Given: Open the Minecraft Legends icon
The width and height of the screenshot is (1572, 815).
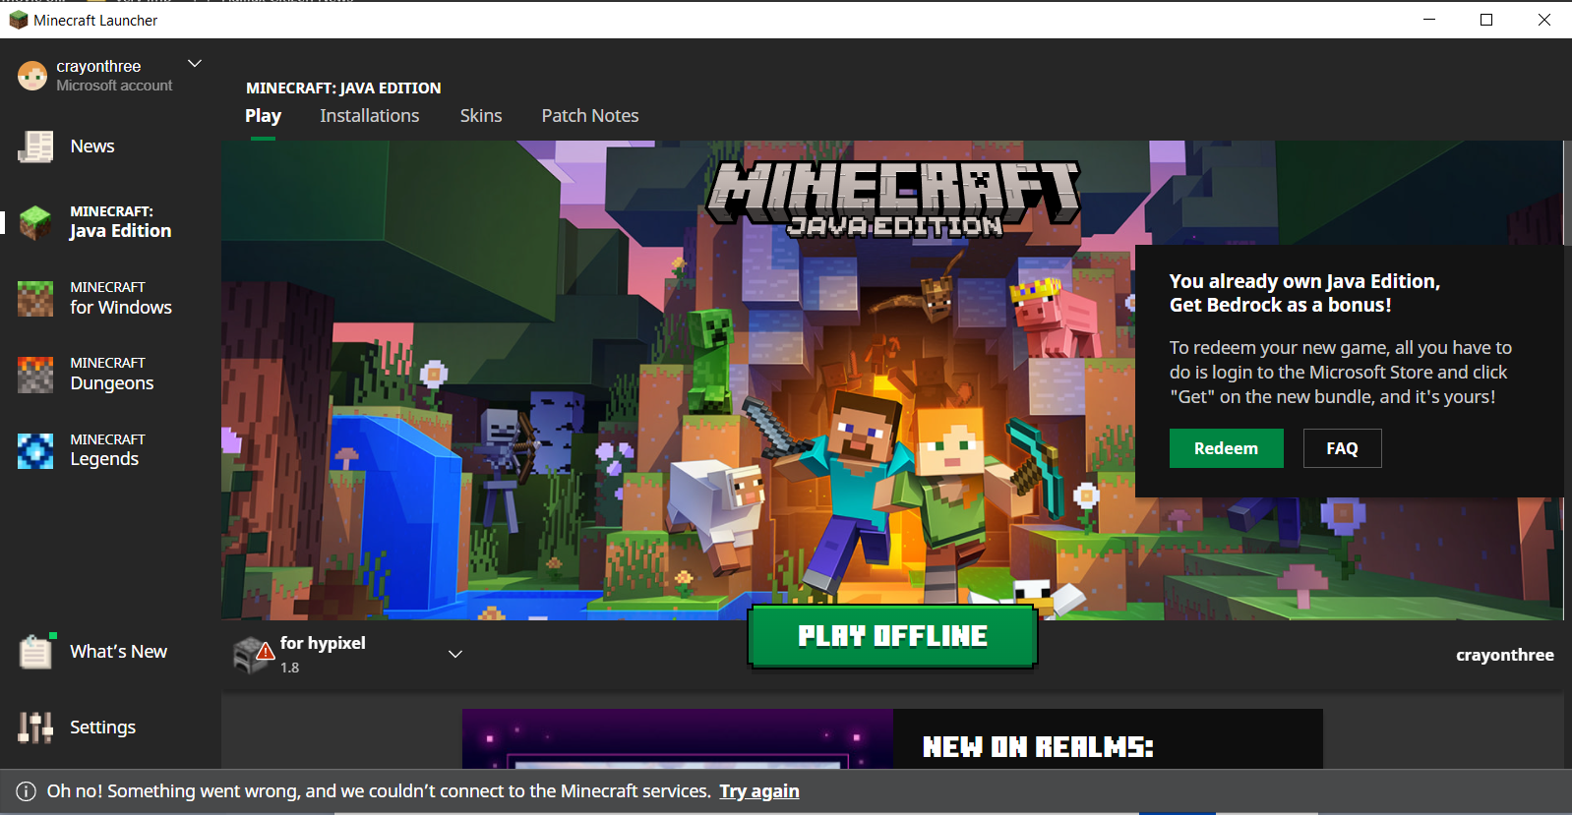Looking at the screenshot, I should 35,450.
